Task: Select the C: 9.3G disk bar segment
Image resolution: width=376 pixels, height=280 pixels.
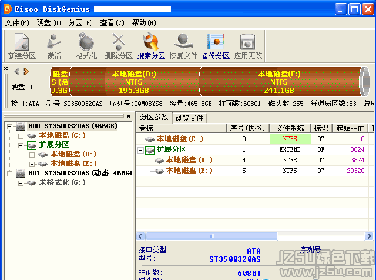Action: tap(60, 82)
